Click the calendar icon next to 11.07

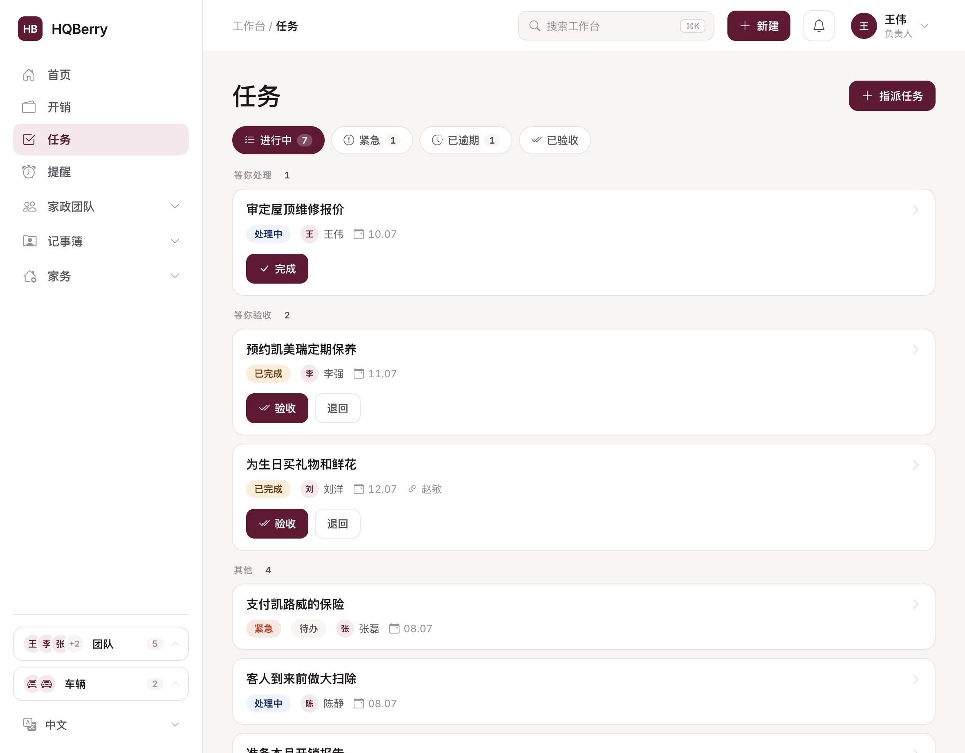[359, 374]
